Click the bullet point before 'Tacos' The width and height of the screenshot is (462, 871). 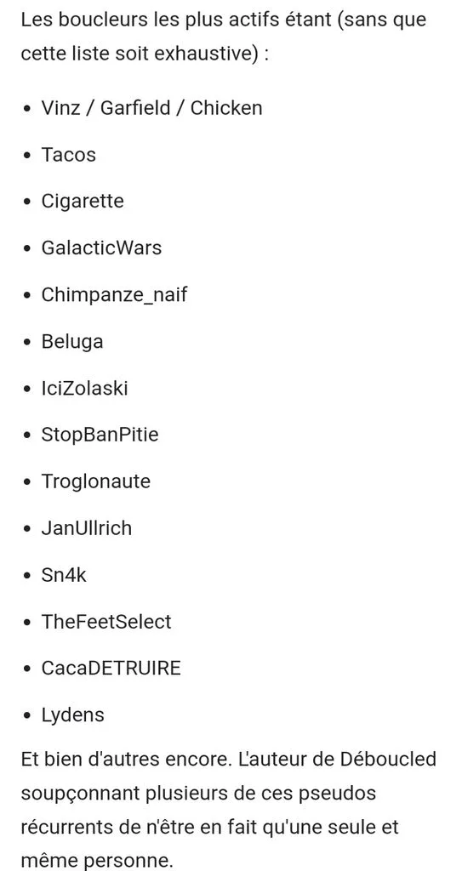[27, 156]
